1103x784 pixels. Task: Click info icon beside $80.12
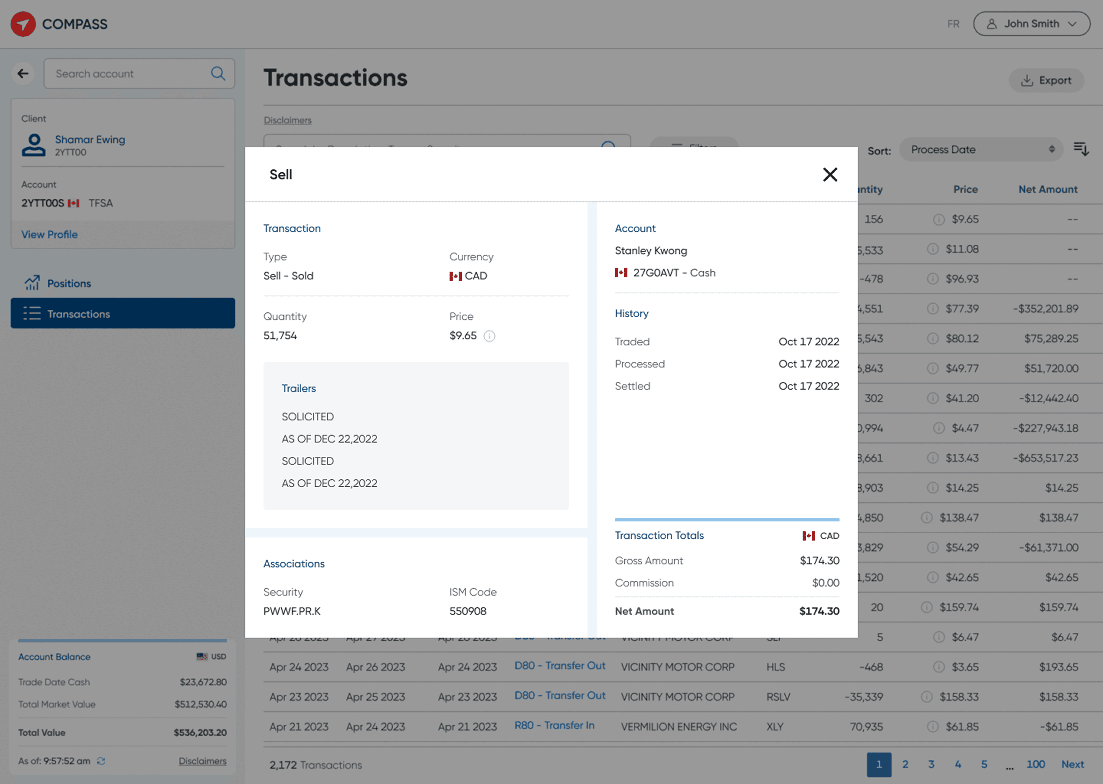point(932,338)
